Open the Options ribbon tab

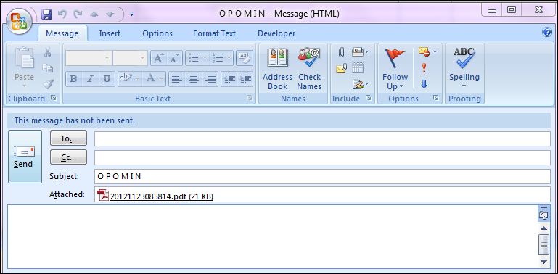tap(157, 33)
